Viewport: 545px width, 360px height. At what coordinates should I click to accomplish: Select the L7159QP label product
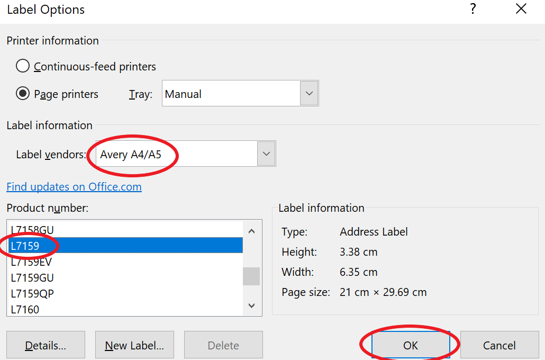pos(33,293)
